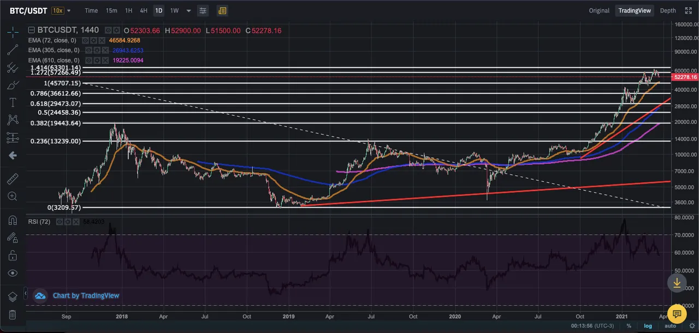The height and width of the screenshot is (333, 699).
Task: Collapse the indicator legend box
Action: click(x=31, y=30)
